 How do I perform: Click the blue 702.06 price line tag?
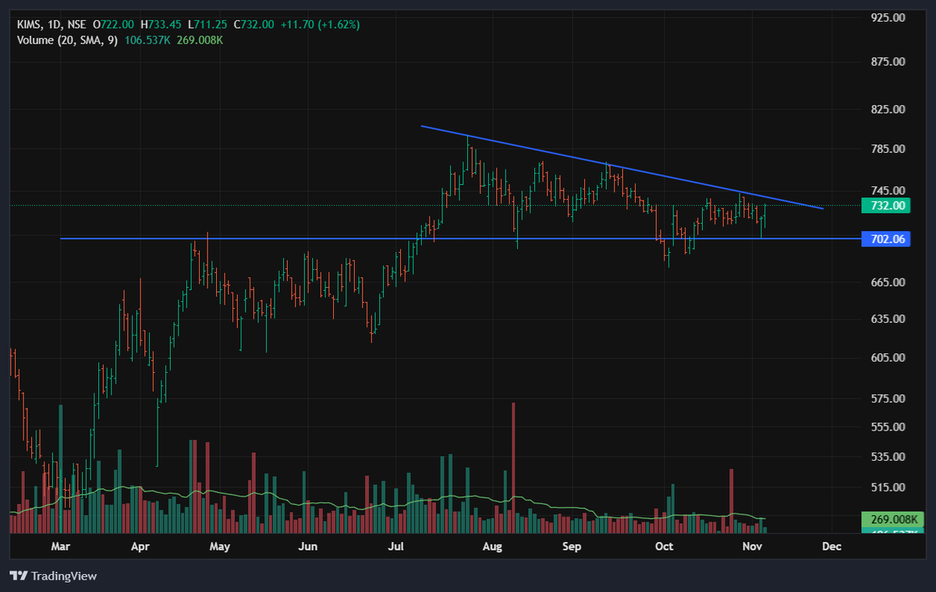click(887, 239)
